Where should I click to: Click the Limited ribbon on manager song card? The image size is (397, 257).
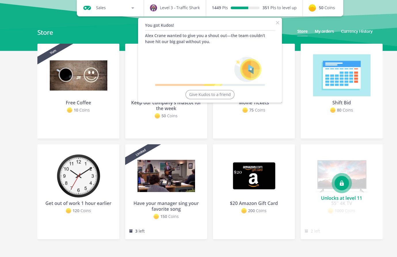pyautogui.click(x=141, y=152)
